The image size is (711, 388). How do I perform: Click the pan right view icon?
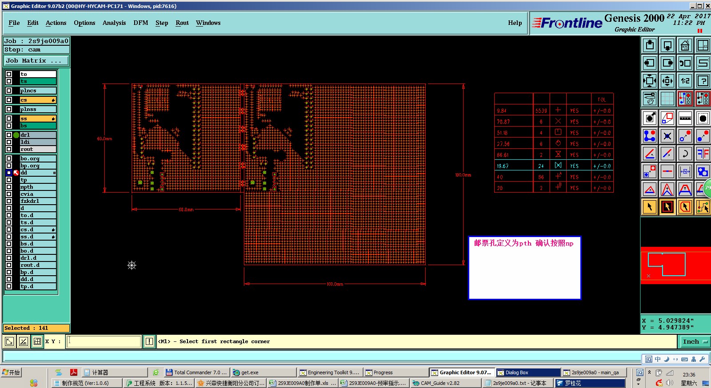tap(667, 63)
